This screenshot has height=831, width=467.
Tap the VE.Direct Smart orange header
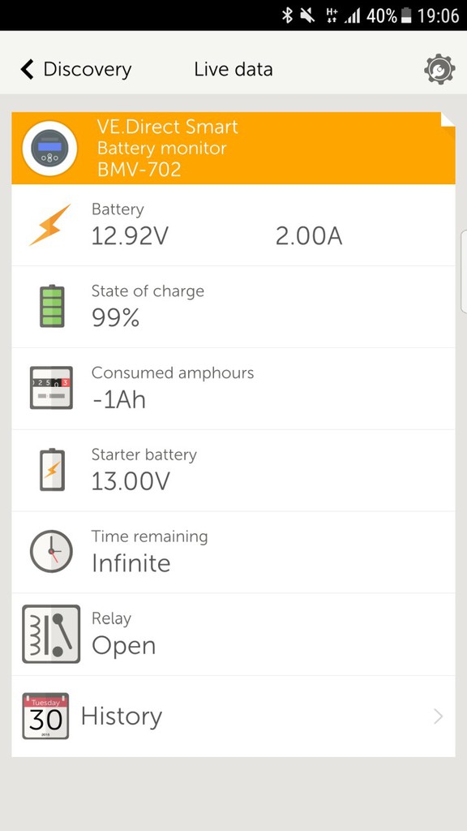point(233,149)
